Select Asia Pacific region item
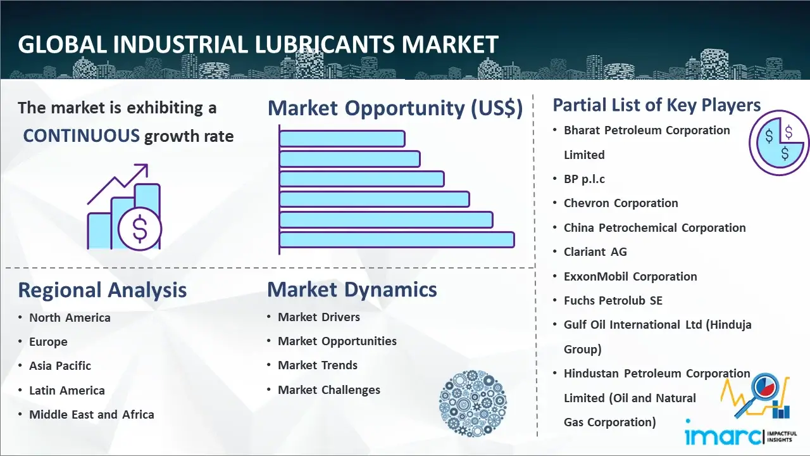Image resolution: width=810 pixels, height=456 pixels. tap(60, 366)
